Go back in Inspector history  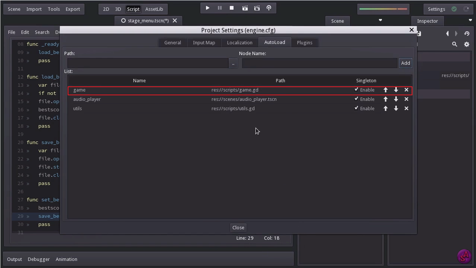[x=447, y=33]
